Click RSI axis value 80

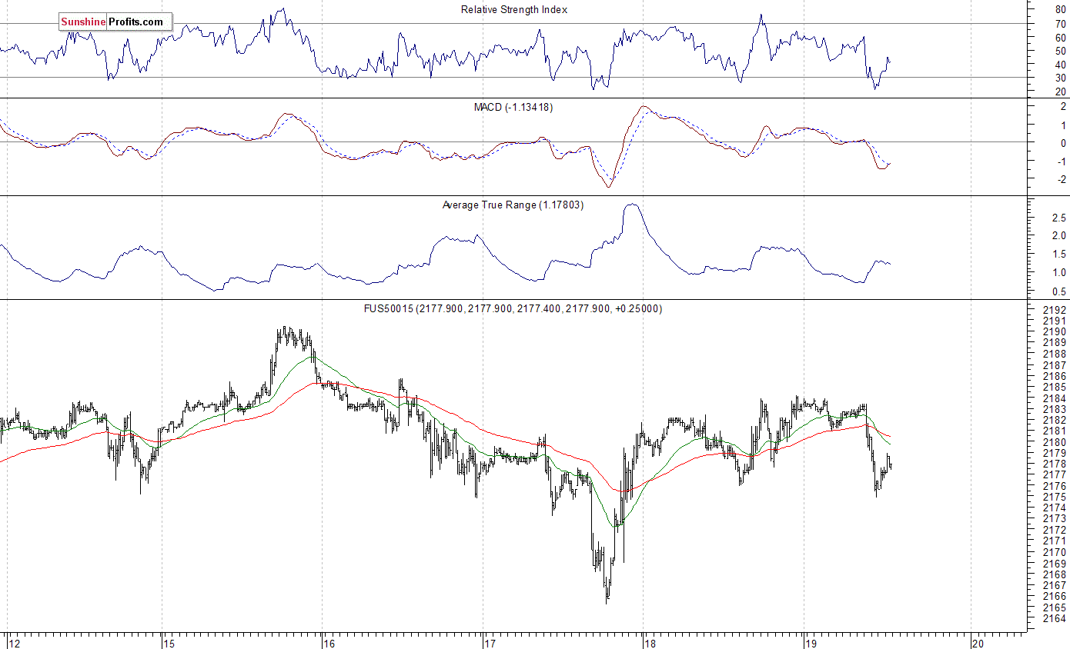click(1060, 10)
